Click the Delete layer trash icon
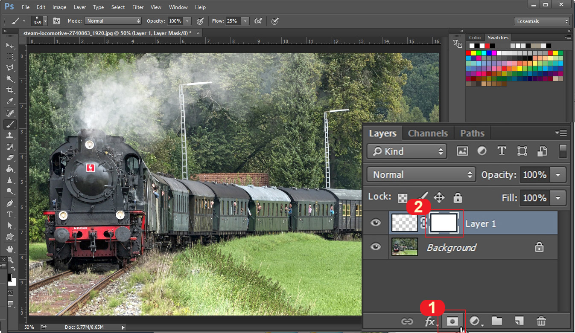The height and width of the screenshot is (333, 575). pos(541,321)
